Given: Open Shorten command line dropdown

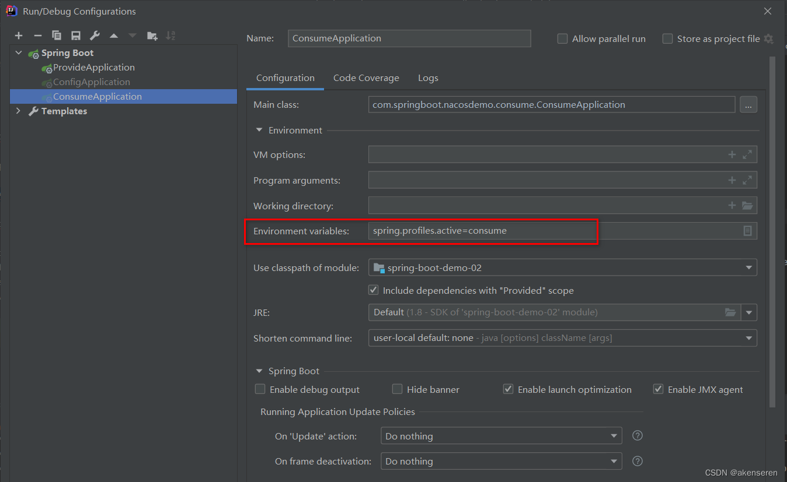Looking at the screenshot, I should (x=563, y=338).
